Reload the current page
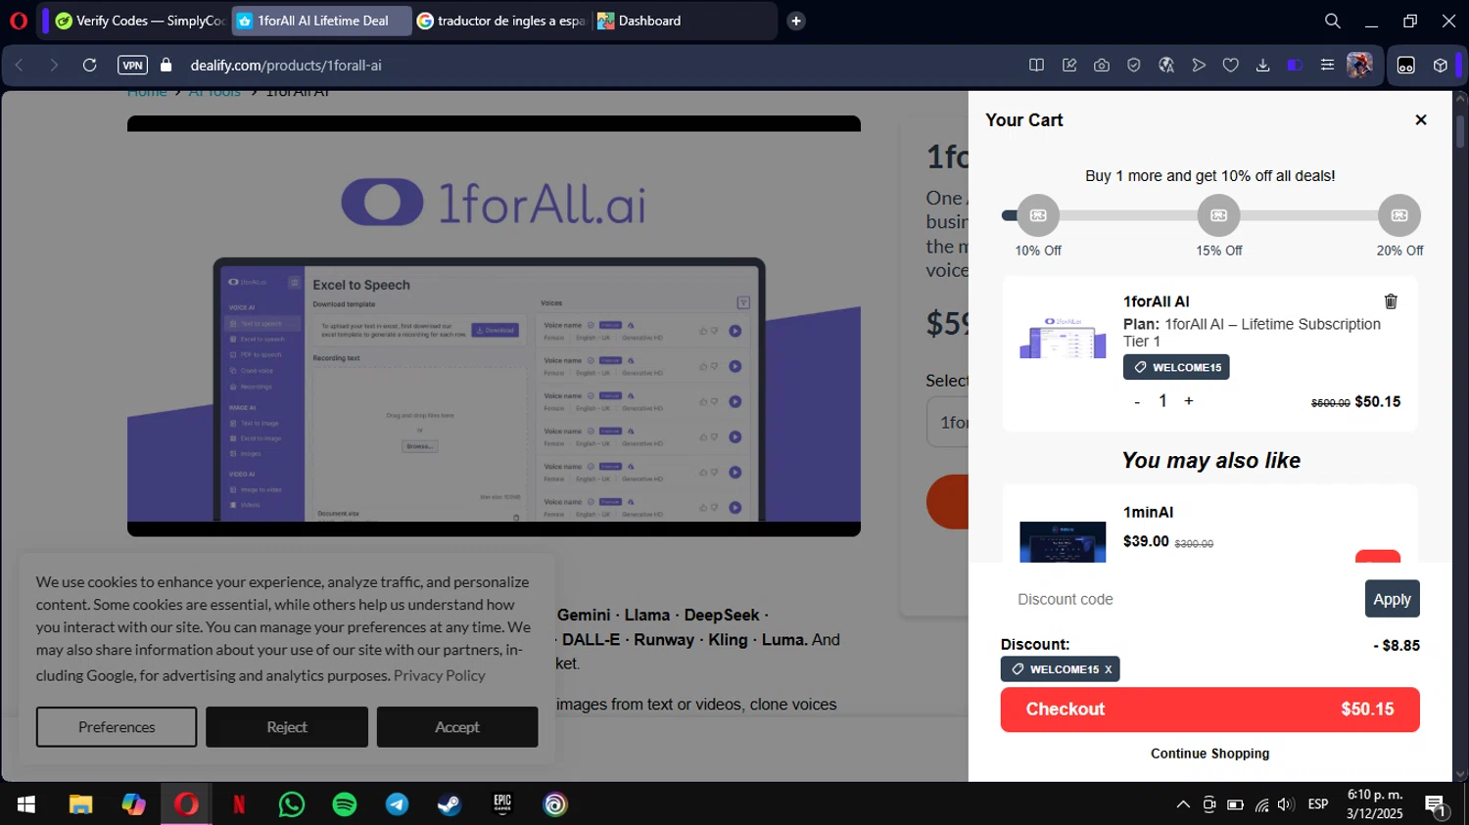The image size is (1469, 825). (89, 65)
